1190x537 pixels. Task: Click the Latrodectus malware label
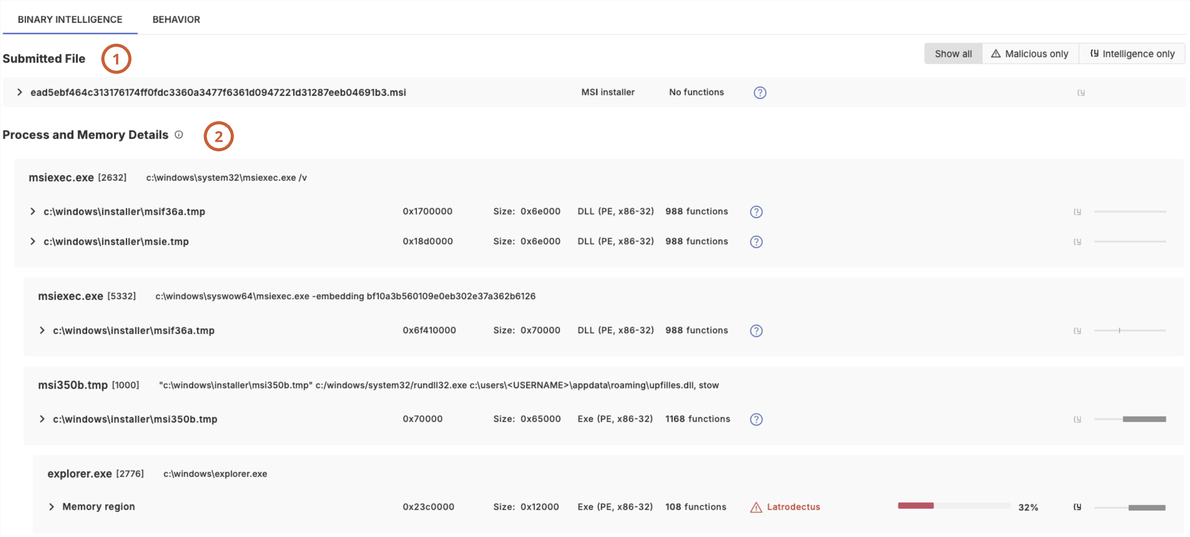pos(793,507)
